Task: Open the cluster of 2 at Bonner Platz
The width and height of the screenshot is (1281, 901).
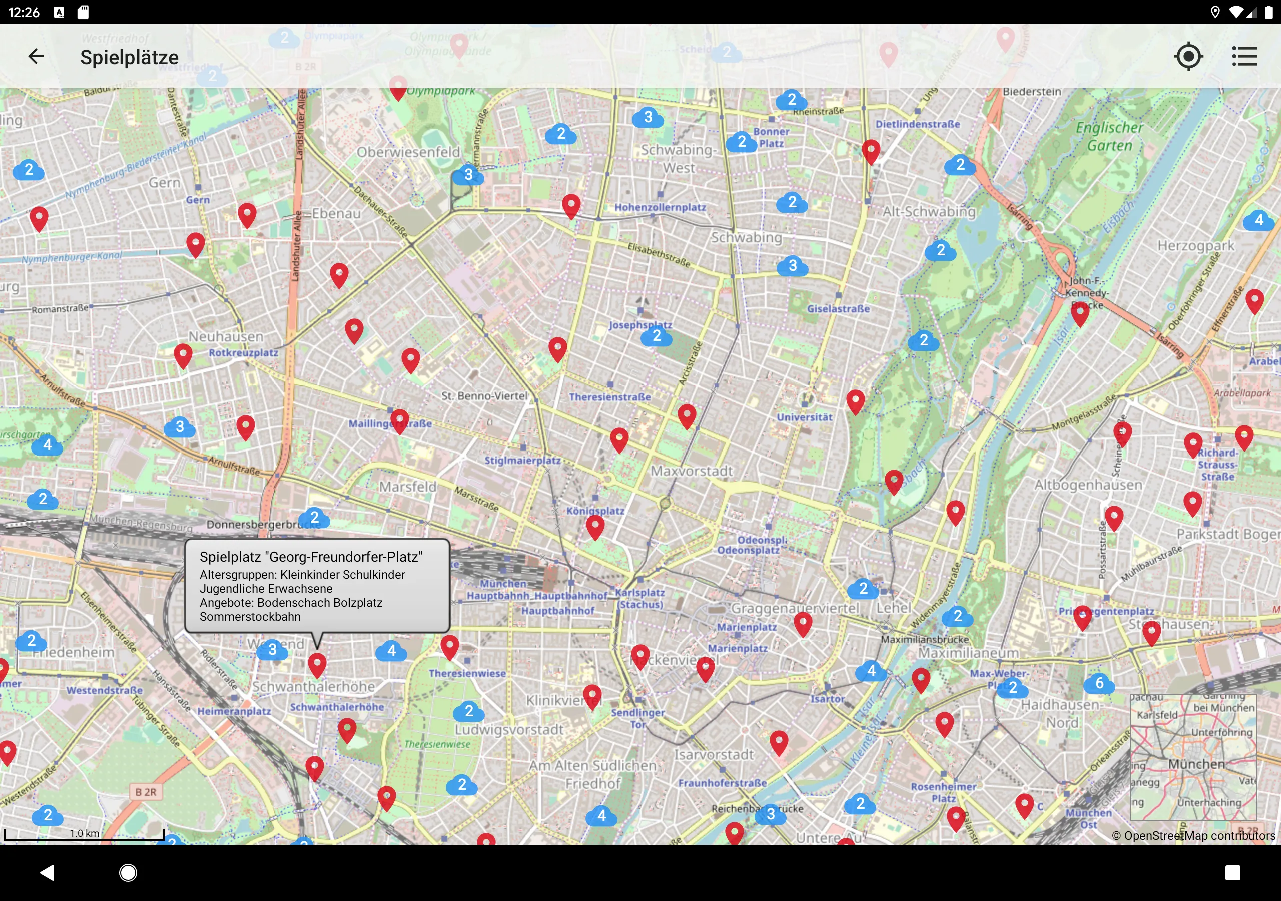Action: click(x=742, y=141)
